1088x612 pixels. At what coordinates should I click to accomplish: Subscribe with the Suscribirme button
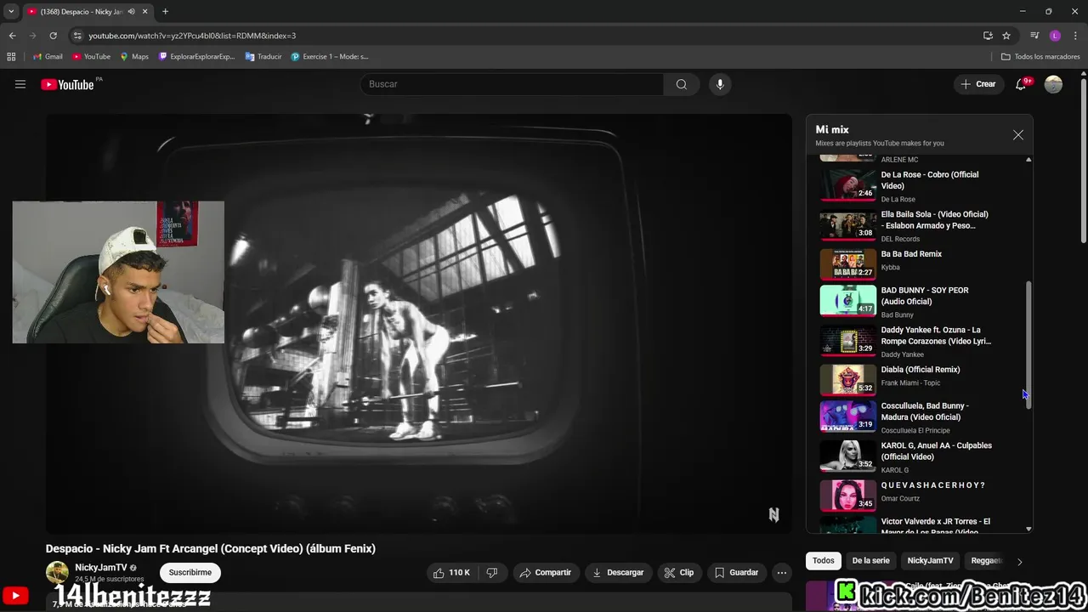pos(190,573)
